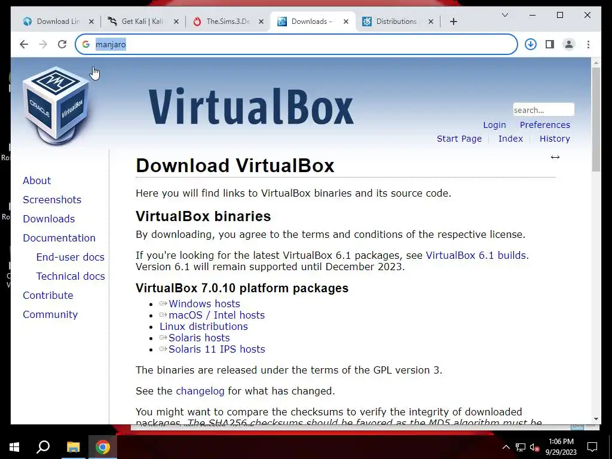
Task: Download the Windows hosts package
Action: pyautogui.click(x=204, y=304)
